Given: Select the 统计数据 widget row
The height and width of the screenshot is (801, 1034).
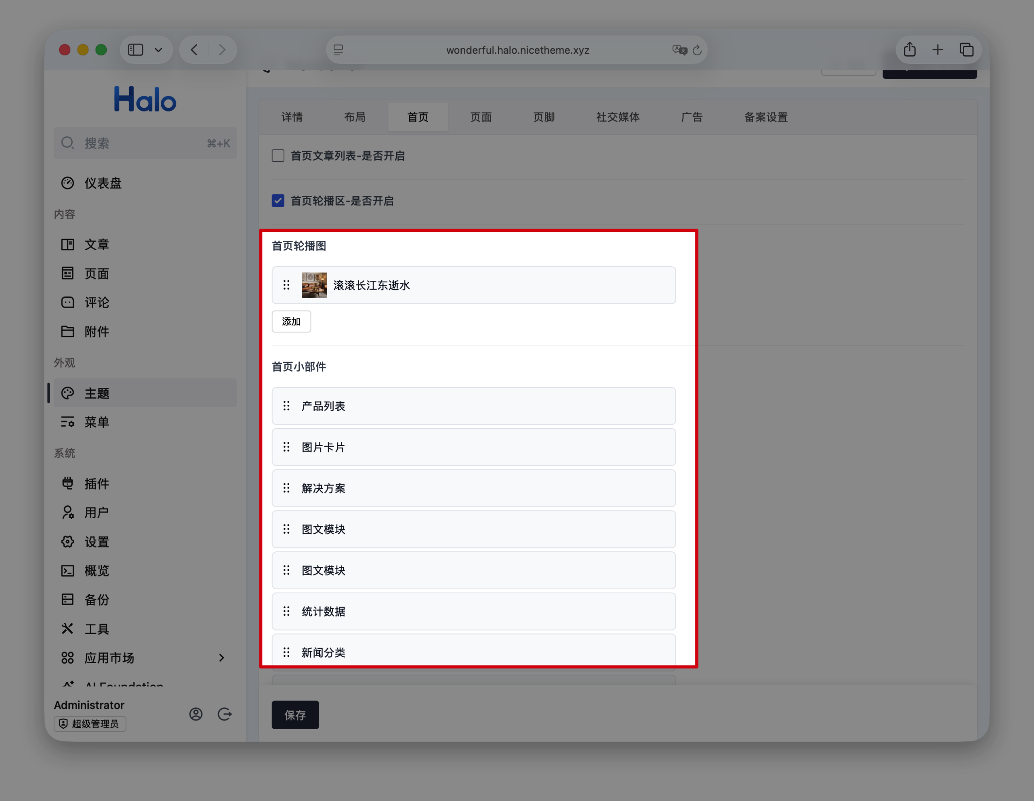Looking at the screenshot, I should (474, 611).
